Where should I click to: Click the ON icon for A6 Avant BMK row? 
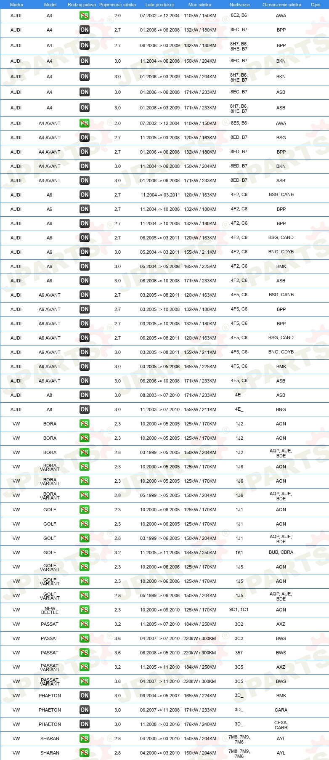pos(84,367)
